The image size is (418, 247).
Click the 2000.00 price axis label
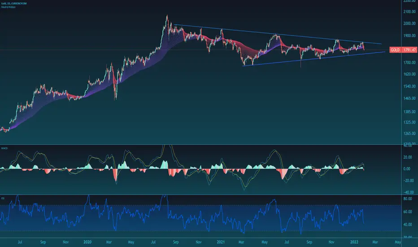point(409,23)
